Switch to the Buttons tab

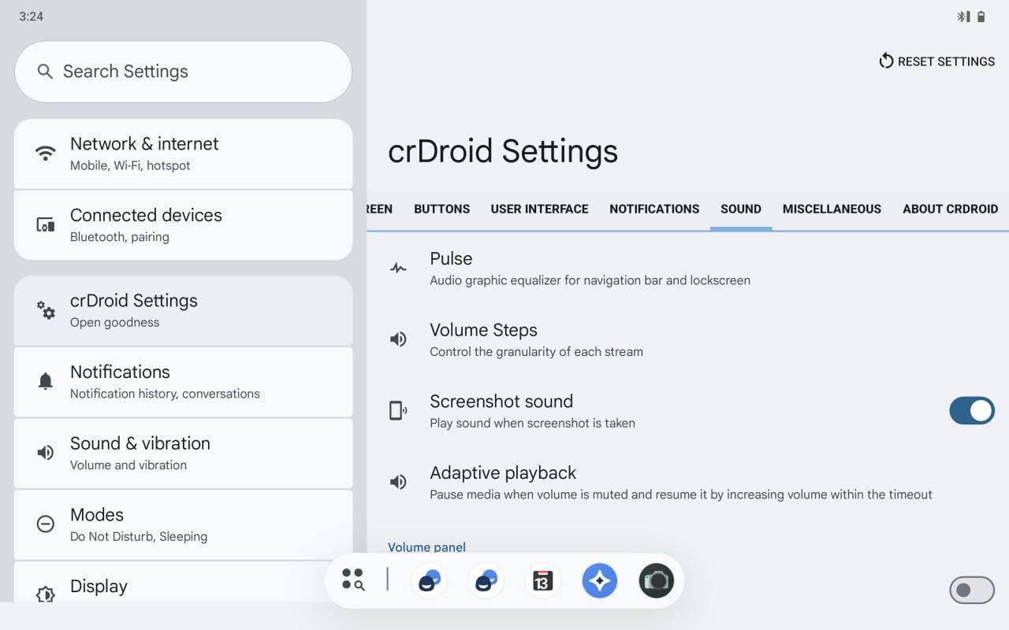point(442,209)
